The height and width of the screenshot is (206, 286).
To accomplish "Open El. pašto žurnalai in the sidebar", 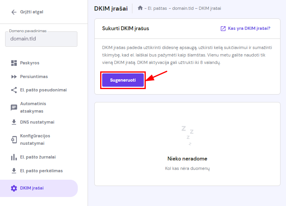I will click(38, 157).
